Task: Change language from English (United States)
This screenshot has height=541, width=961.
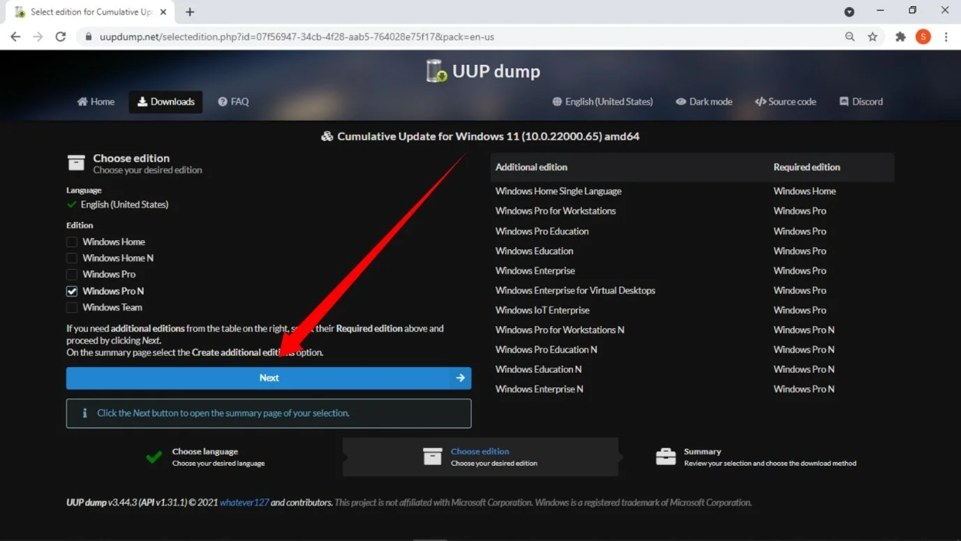Action: pos(602,102)
